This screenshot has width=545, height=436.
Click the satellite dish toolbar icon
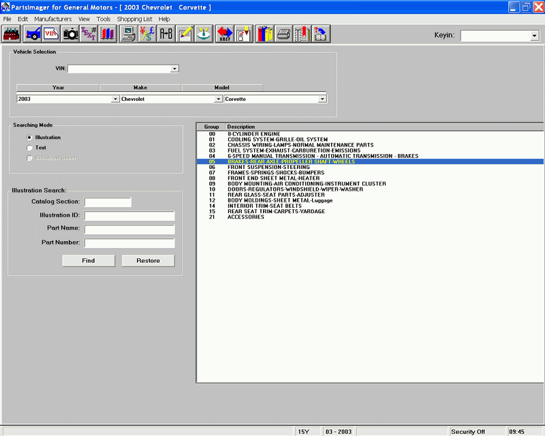click(x=204, y=34)
